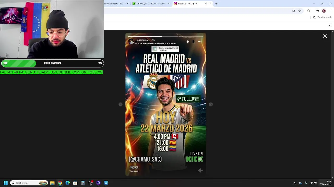This screenshot has width=334, height=187.
Task: Open OBS Studio from the taskbar
Action: tap(91, 183)
